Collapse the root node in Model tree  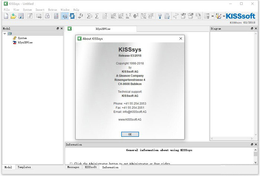coord(5,34)
